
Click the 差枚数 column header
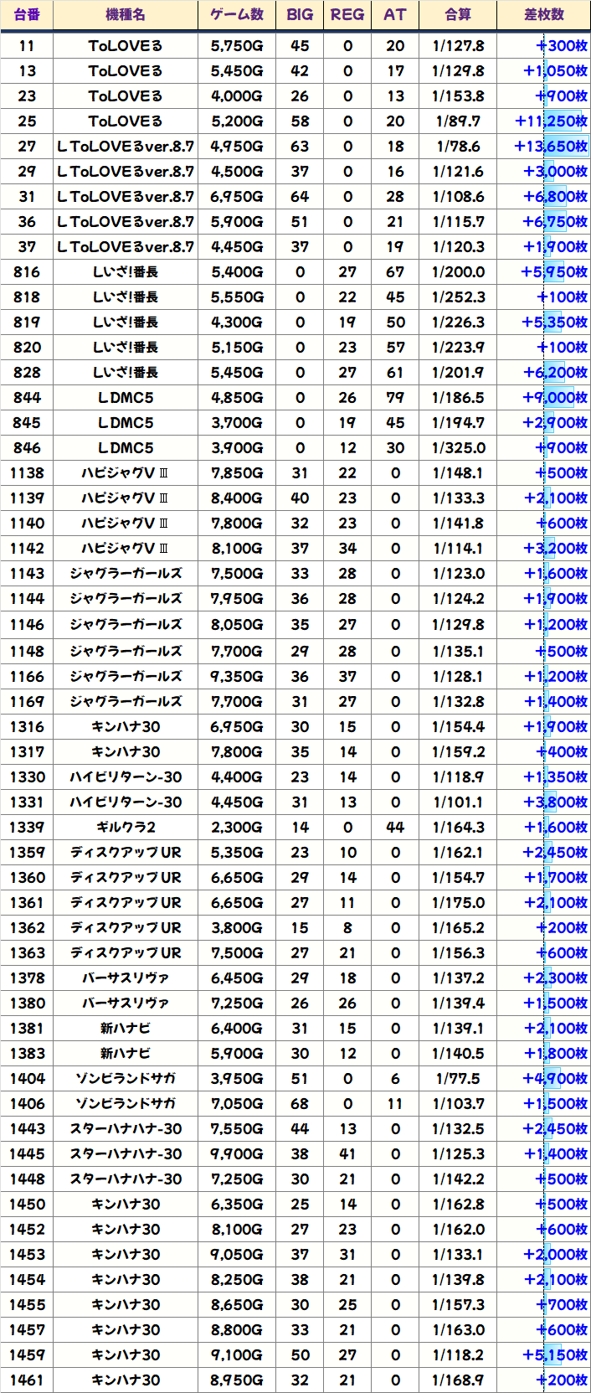[544, 15]
